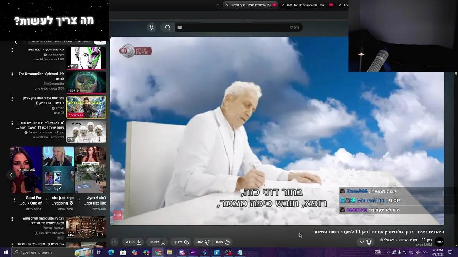Viewport: 458px width, 257px height.
Task: Open options for אינון ניסים video
Action: [12, 245]
